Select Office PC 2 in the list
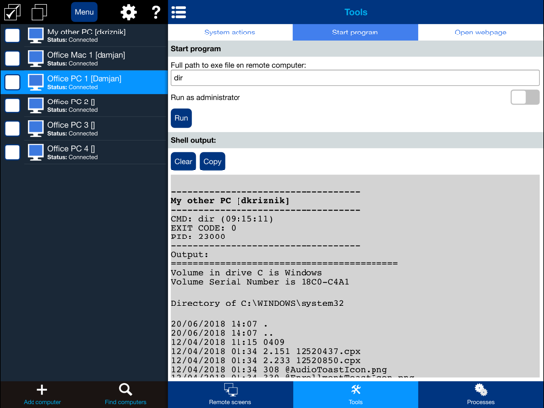The width and height of the screenshot is (544, 408). pyautogui.click(x=84, y=105)
